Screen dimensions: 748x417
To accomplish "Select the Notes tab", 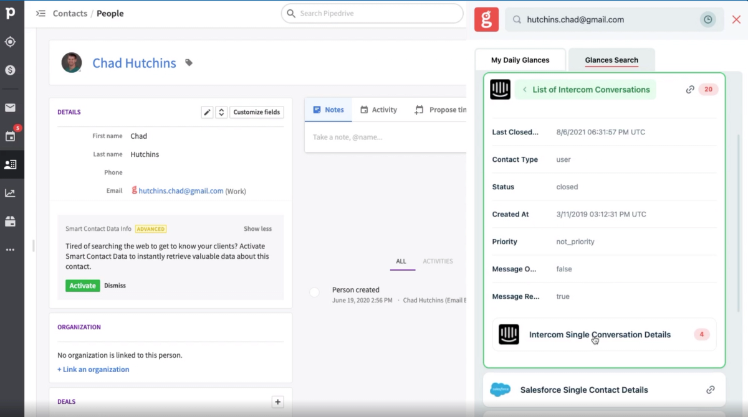I will [328, 110].
